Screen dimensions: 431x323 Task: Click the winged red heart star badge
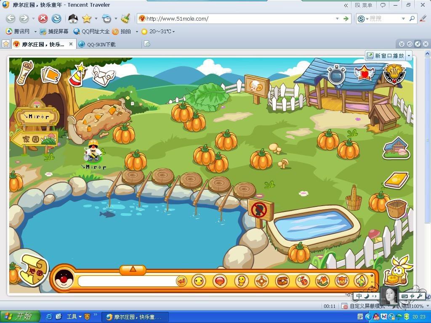tap(364, 73)
